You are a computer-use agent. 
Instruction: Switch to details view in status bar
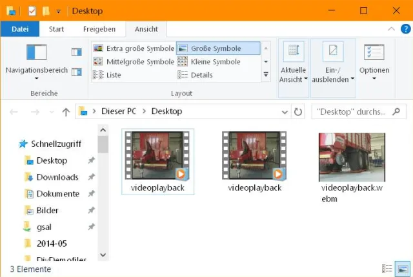coord(388,269)
